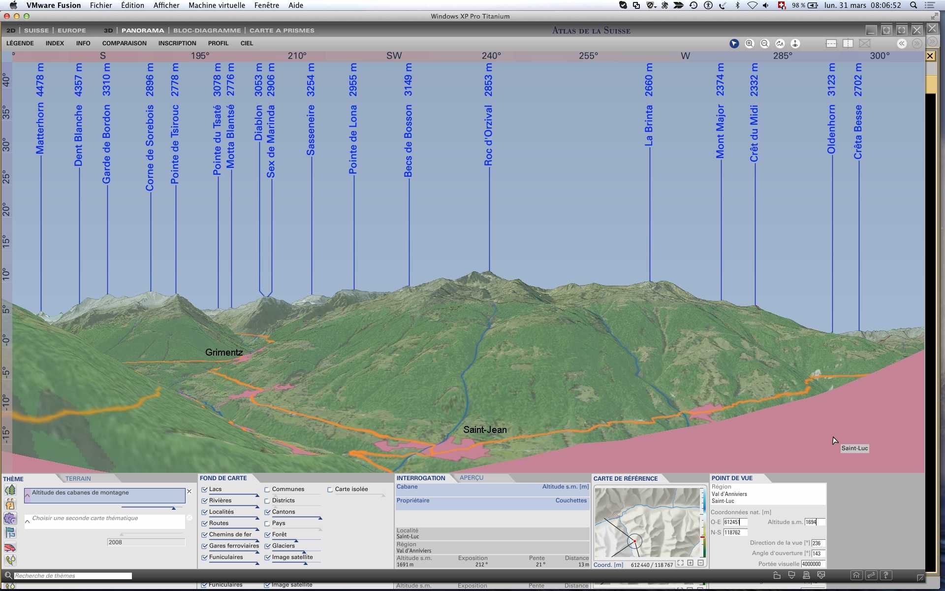Open the nature theme category with trees icon
Viewport: 945px width, 591px height.
[x=10, y=491]
